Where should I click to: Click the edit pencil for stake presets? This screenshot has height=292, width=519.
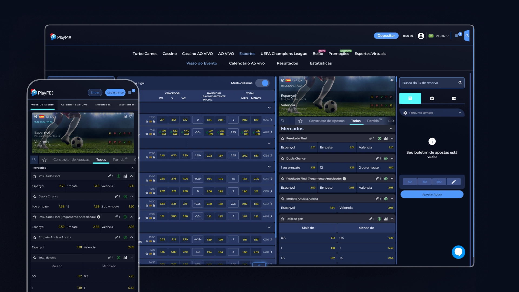[x=454, y=182]
